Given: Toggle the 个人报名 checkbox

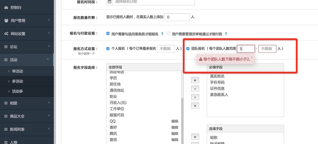Looking at the screenshot, I should click(108, 49).
